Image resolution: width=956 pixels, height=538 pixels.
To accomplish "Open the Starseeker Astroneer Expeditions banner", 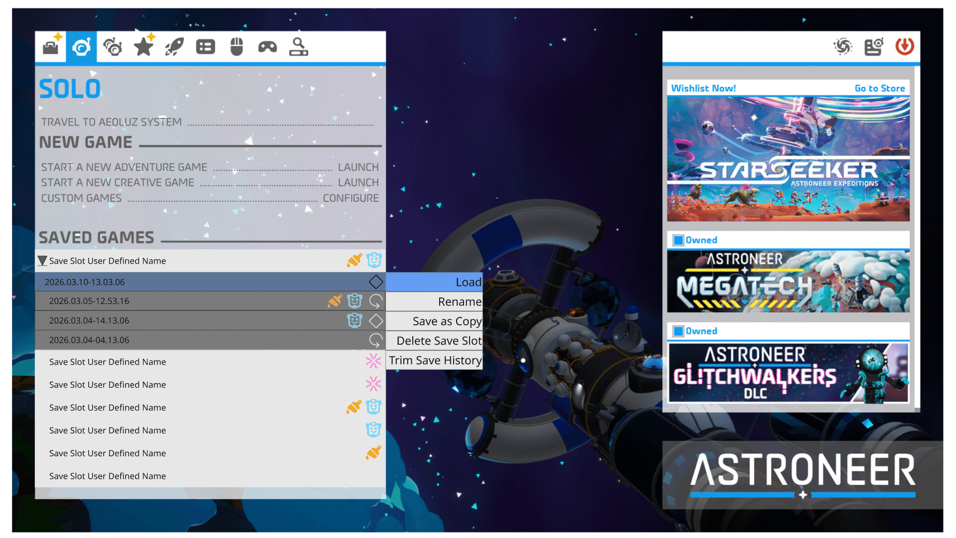I will coord(788,159).
